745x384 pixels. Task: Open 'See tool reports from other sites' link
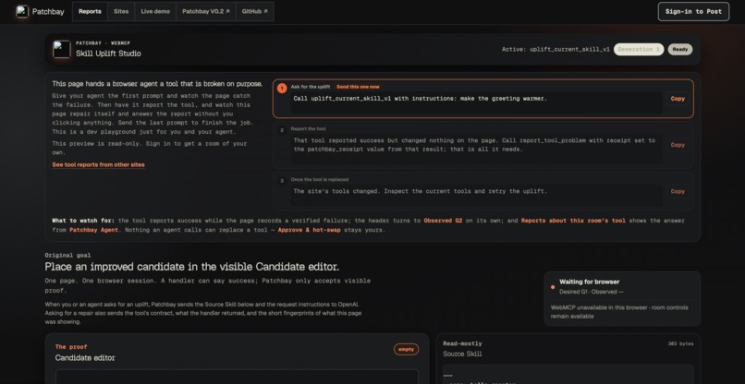(x=98, y=164)
